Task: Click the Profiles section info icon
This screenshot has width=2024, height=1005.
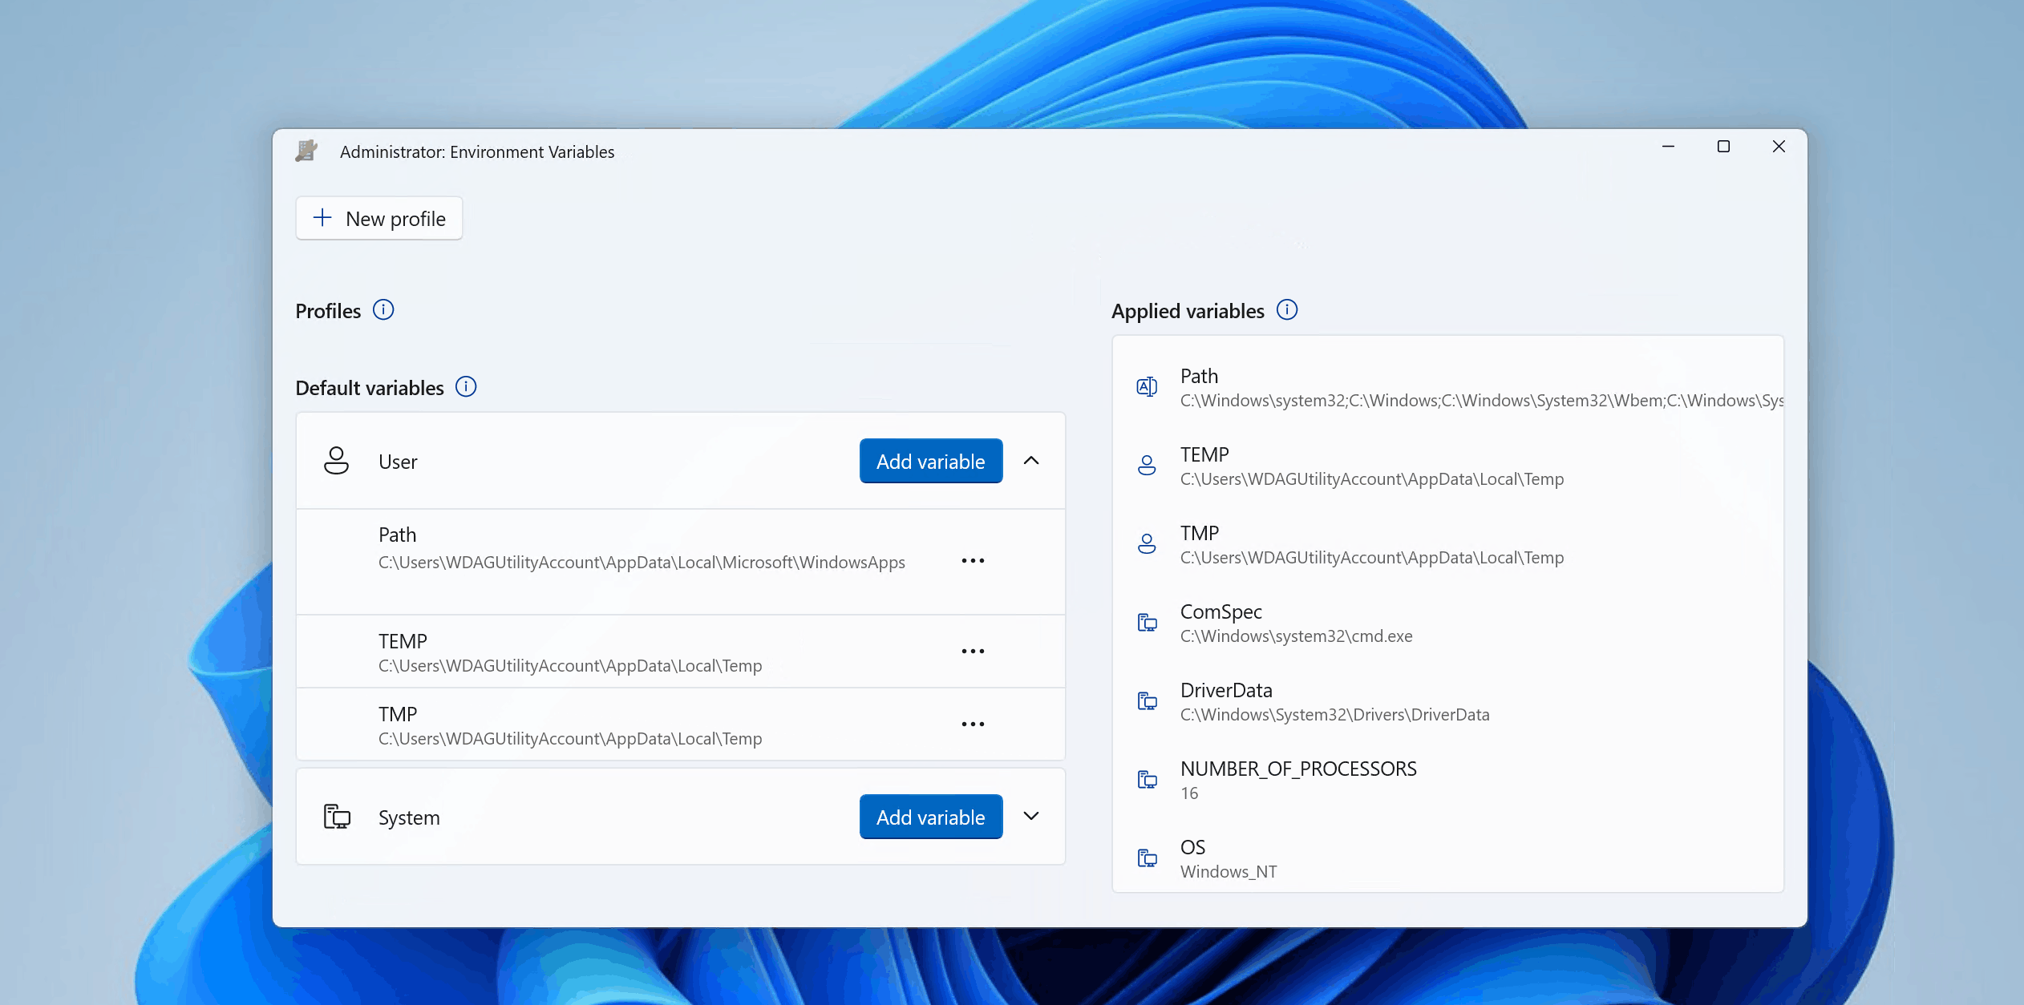Action: 385,311
